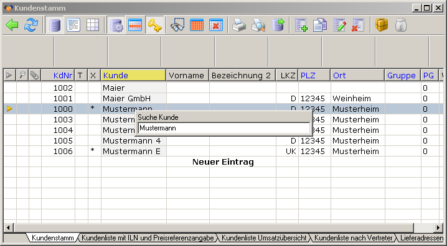Click the UK country code cell
Screen dimensions: 447x246
click(x=287, y=151)
